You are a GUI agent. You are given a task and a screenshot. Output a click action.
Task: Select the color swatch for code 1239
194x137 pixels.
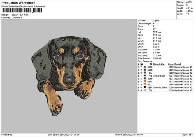(x=145, y=67)
